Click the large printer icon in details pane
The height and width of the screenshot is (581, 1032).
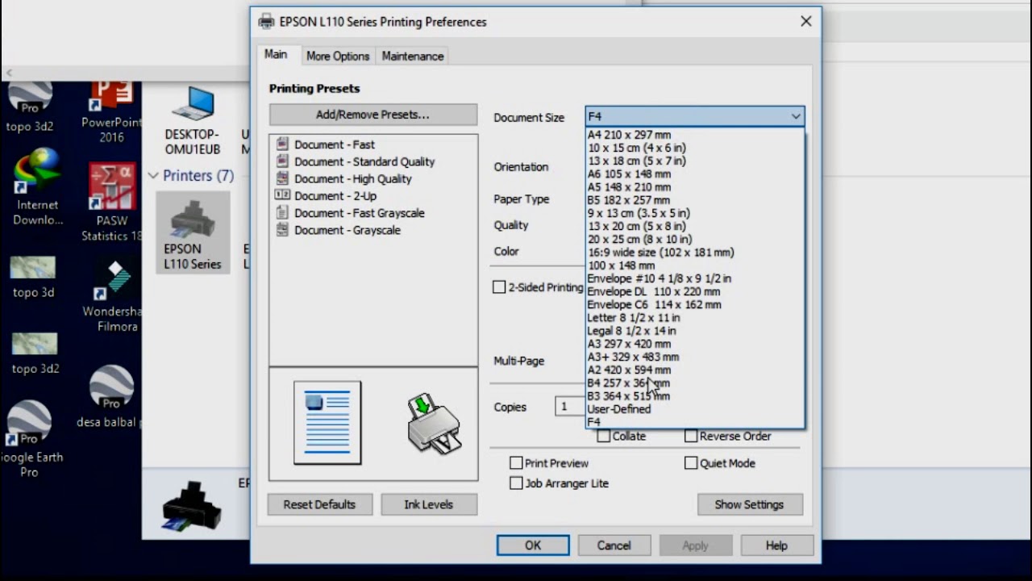click(x=192, y=507)
